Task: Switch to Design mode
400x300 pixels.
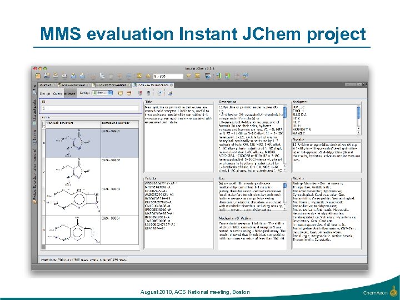Action: 45,94
